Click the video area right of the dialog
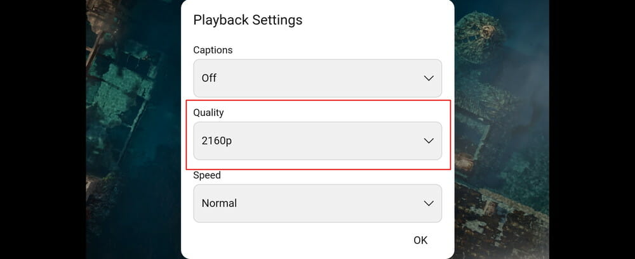Viewport: 635px width, 259px height. 502,127
